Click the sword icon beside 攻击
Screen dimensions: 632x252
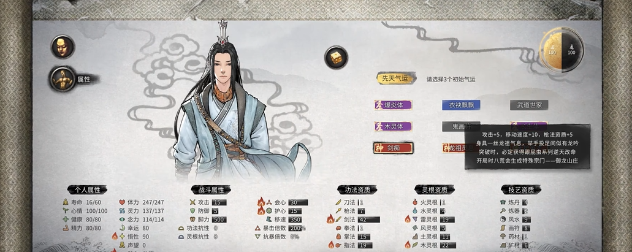(x=192, y=202)
